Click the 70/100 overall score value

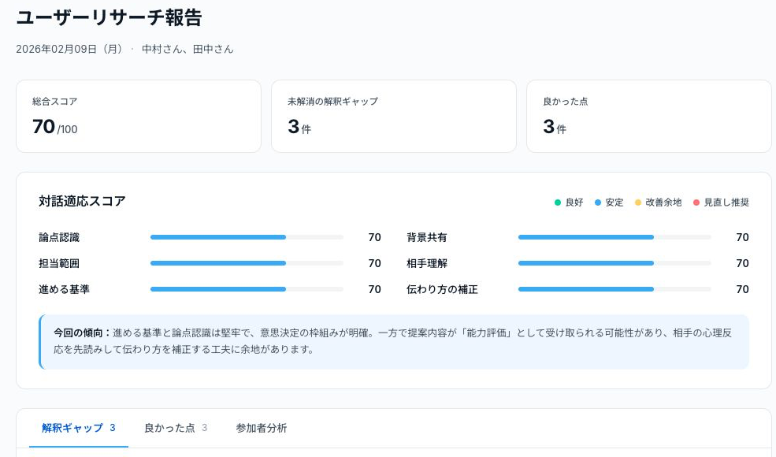point(55,127)
